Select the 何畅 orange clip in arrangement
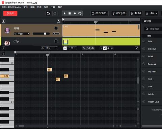Screen dimensions: 162x129 tap(101, 30)
